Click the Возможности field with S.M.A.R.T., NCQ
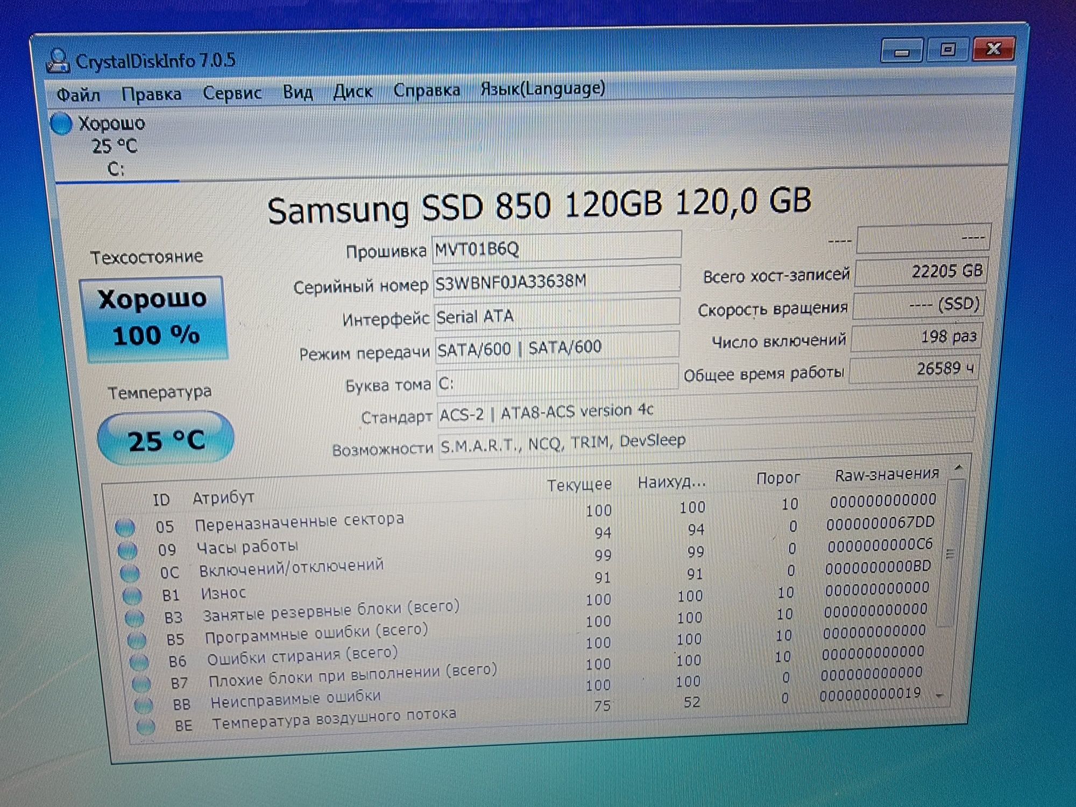The height and width of the screenshot is (807, 1076). point(705,440)
